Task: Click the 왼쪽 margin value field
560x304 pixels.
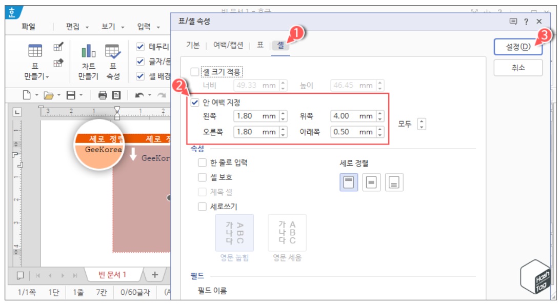Action: click(x=256, y=116)
